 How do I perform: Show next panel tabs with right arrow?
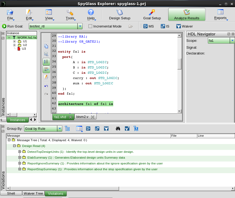pos(35,119)
